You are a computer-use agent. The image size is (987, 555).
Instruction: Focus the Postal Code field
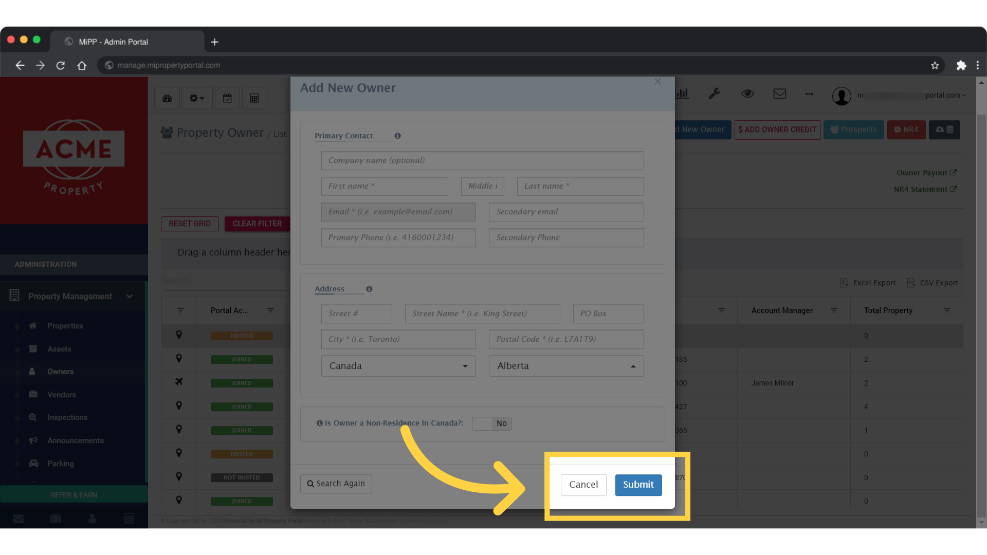pos(566,339)
